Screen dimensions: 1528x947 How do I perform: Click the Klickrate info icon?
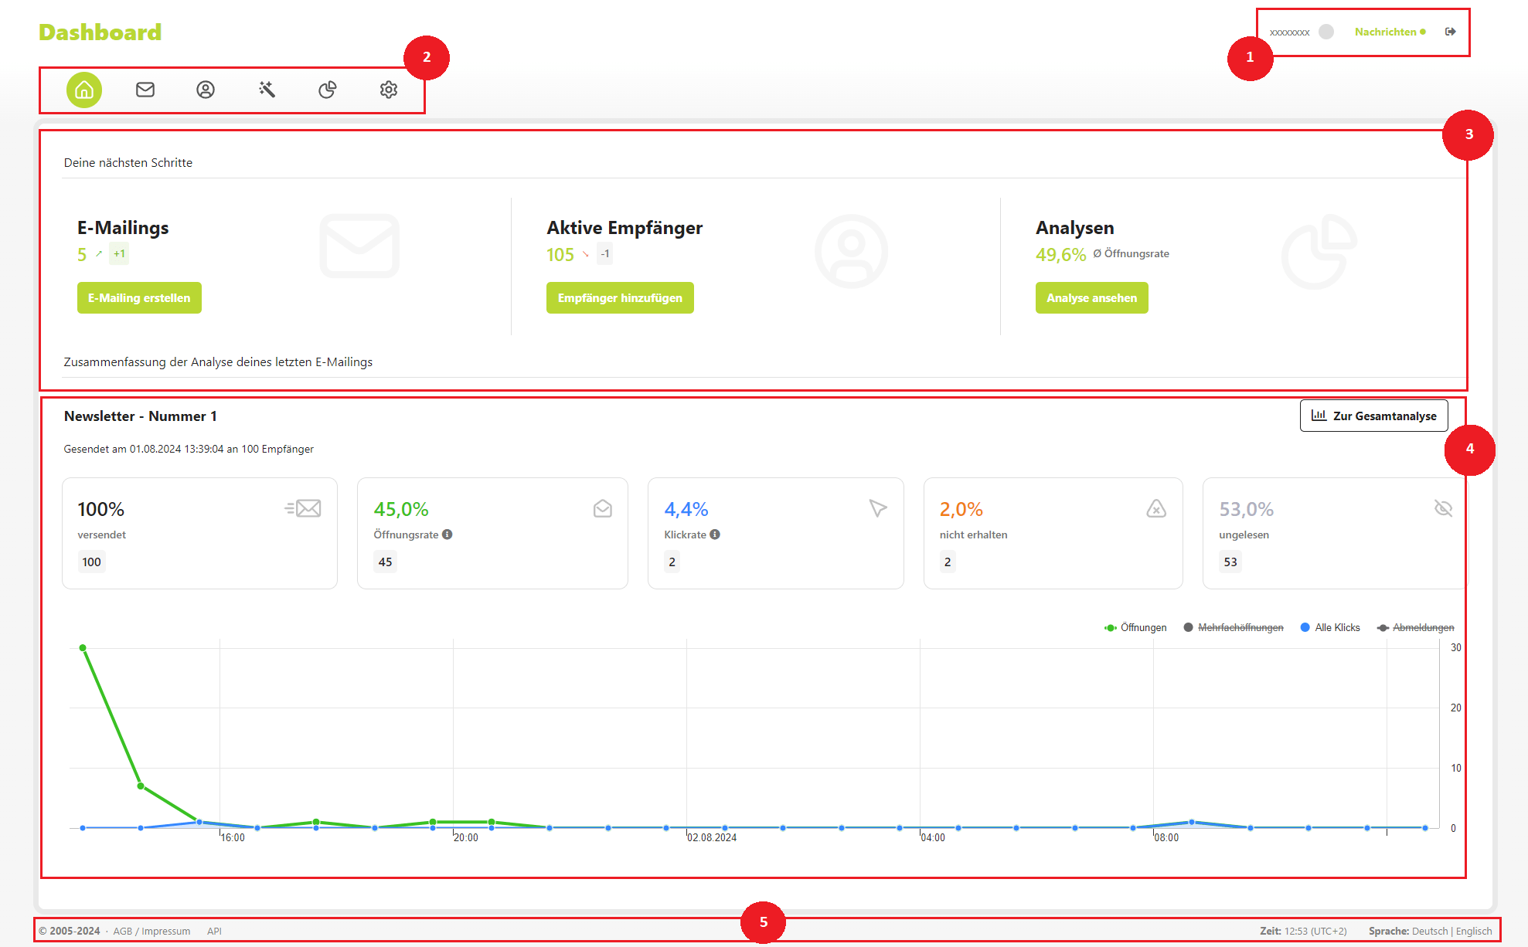coord(715,535)
